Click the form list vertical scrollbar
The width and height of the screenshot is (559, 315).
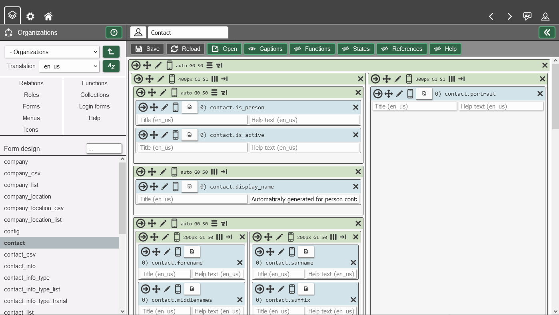[x=122, y=198]
